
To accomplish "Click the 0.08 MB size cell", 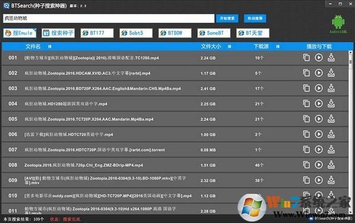I will [x=208, y=150].
